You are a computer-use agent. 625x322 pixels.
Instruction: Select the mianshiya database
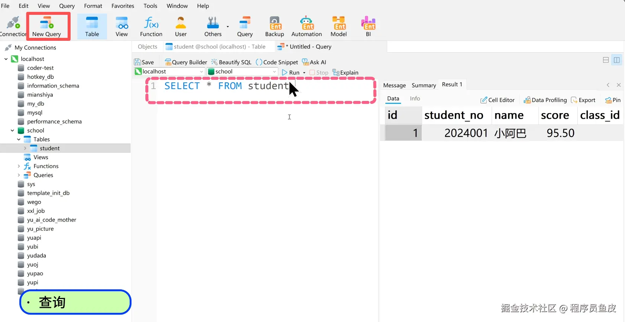(40, 95)
